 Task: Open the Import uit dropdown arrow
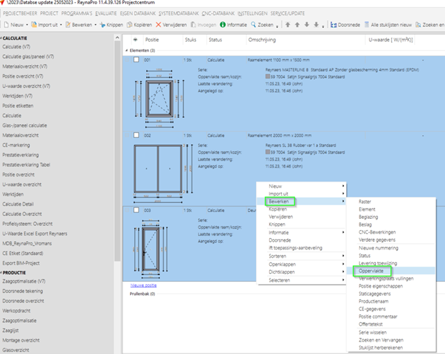(x=61, y=25)
